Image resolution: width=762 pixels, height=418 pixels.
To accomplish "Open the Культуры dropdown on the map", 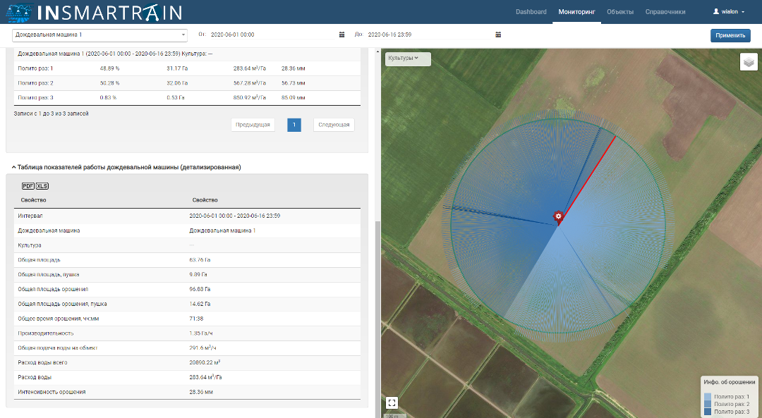I will (406, 59).
